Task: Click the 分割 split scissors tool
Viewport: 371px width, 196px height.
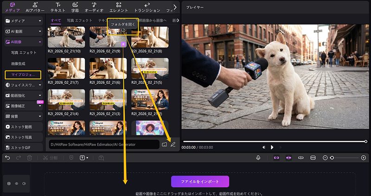Action: tap(50, 158)
